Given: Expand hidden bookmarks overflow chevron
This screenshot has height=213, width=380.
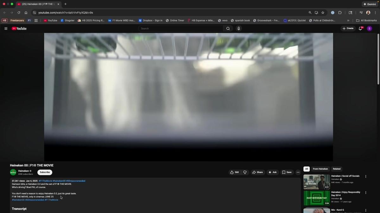Looking at the screenshot, I should click(348, 21).
